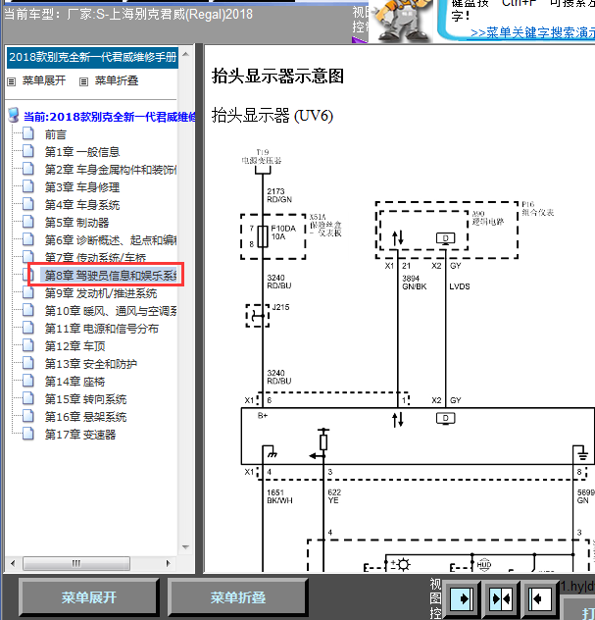
Task: Open 第15章 转向系统 chapter
Action: point(85,399)
